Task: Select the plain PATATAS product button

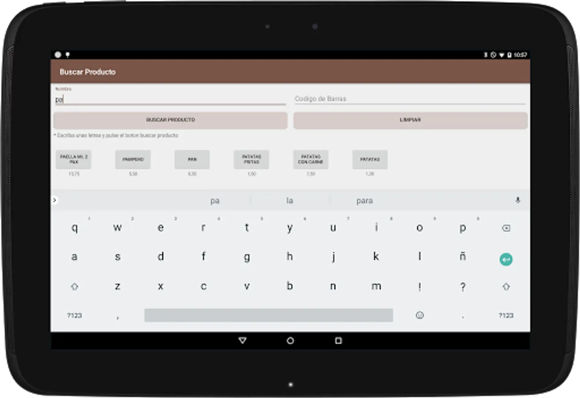Action: pos(370,159)
